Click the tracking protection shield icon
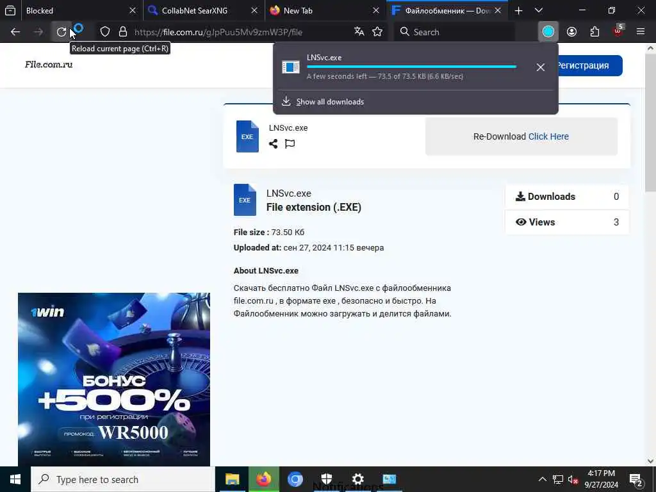This screenshot has height=492, width=656. tap(105, 32)
